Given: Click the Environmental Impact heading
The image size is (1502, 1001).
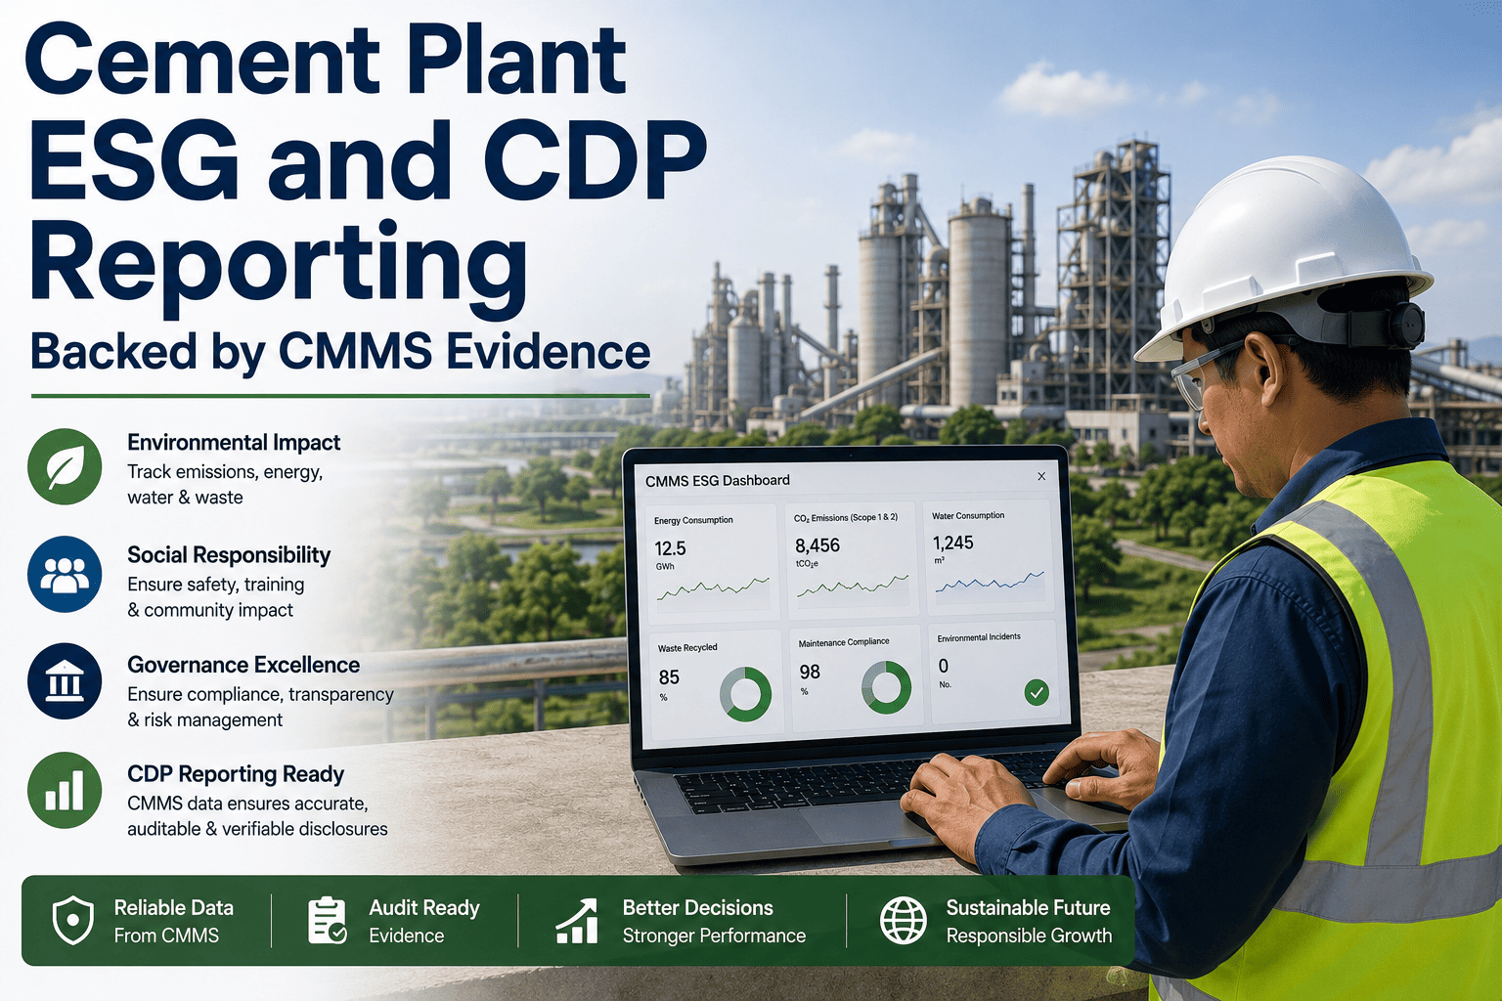Looking at the screenshot, I should pyautogui.click(x=234, y=443).
